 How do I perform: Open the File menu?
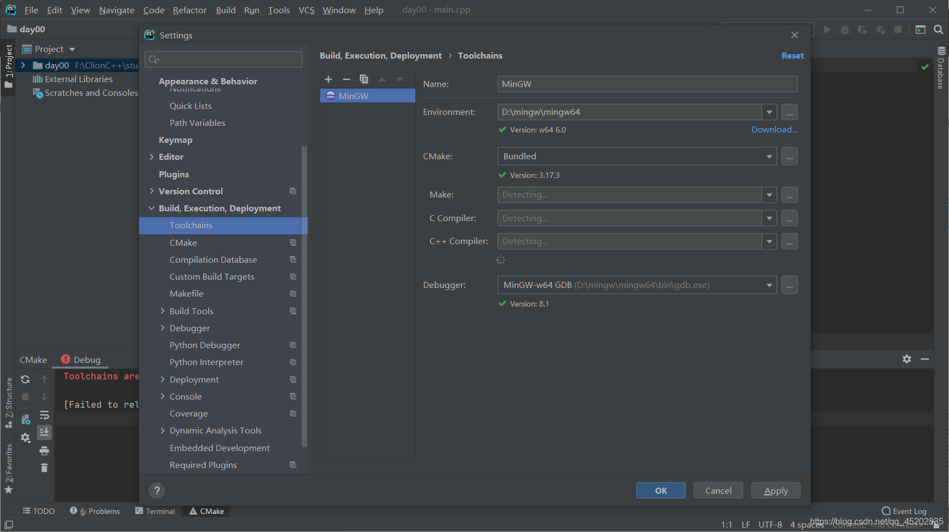coord(31,10)
